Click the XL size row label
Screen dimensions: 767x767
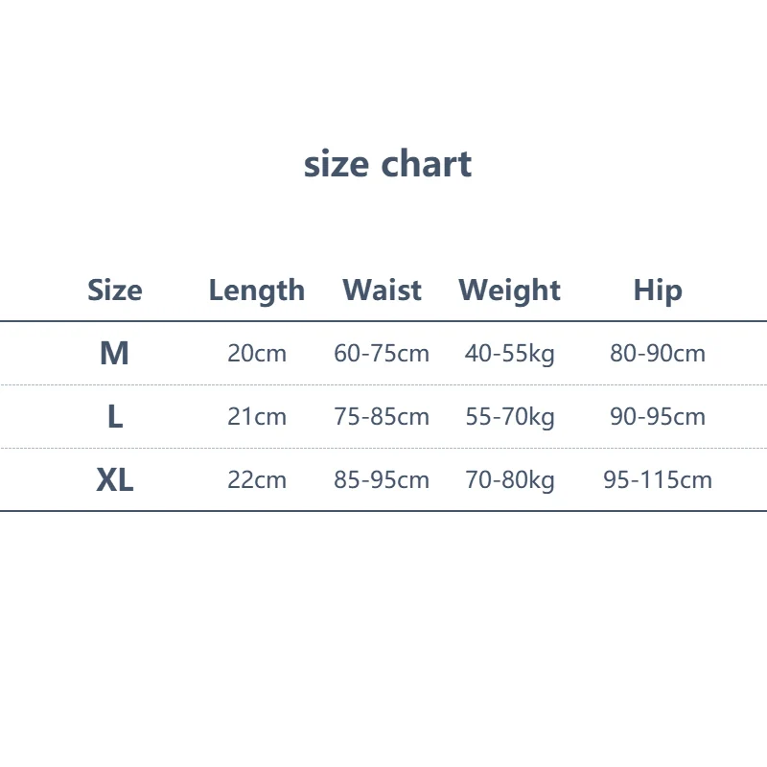pos(114,479)
